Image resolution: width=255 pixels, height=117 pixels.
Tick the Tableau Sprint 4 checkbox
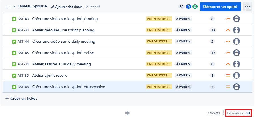pos(8,7)
